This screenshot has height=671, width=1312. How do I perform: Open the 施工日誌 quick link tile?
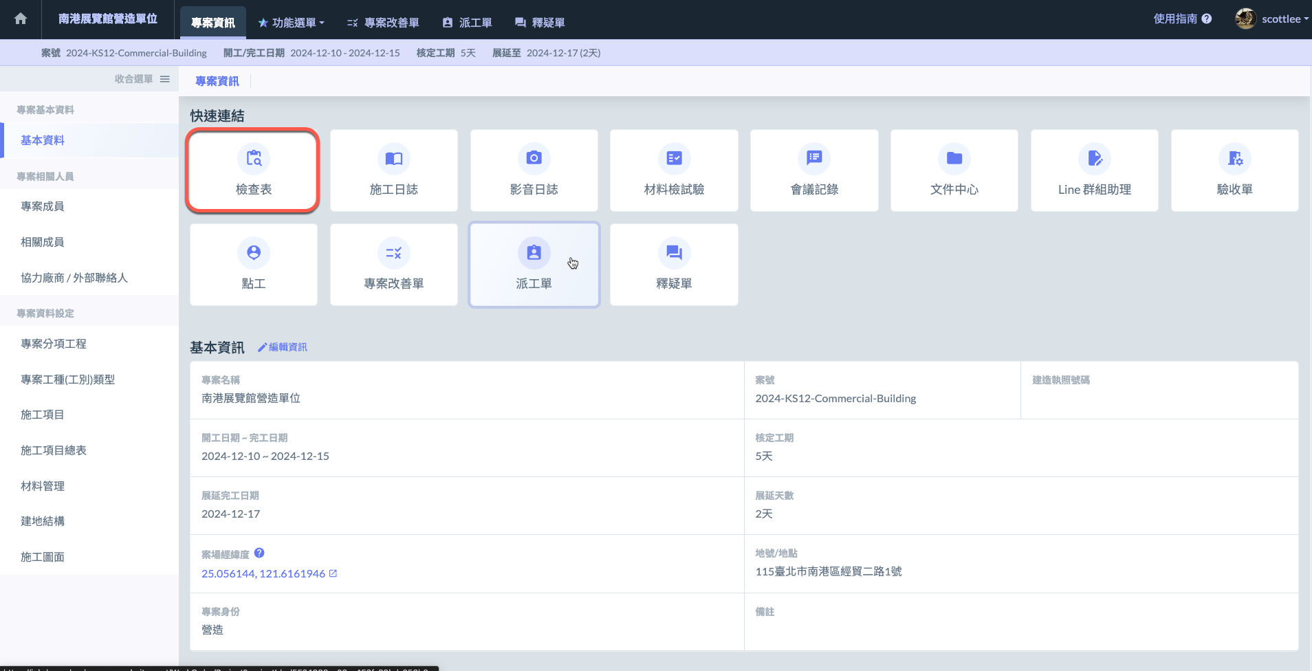(393, 170)
